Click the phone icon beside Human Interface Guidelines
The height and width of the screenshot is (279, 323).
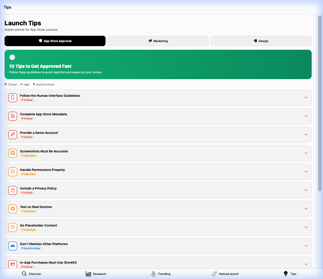tap(13, 98)
